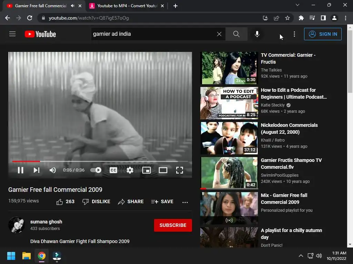
Task: Toggle the autoplay switch
Action: coord(96,170)
